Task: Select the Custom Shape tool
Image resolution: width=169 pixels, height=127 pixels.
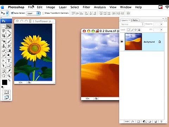Action: 9,66
